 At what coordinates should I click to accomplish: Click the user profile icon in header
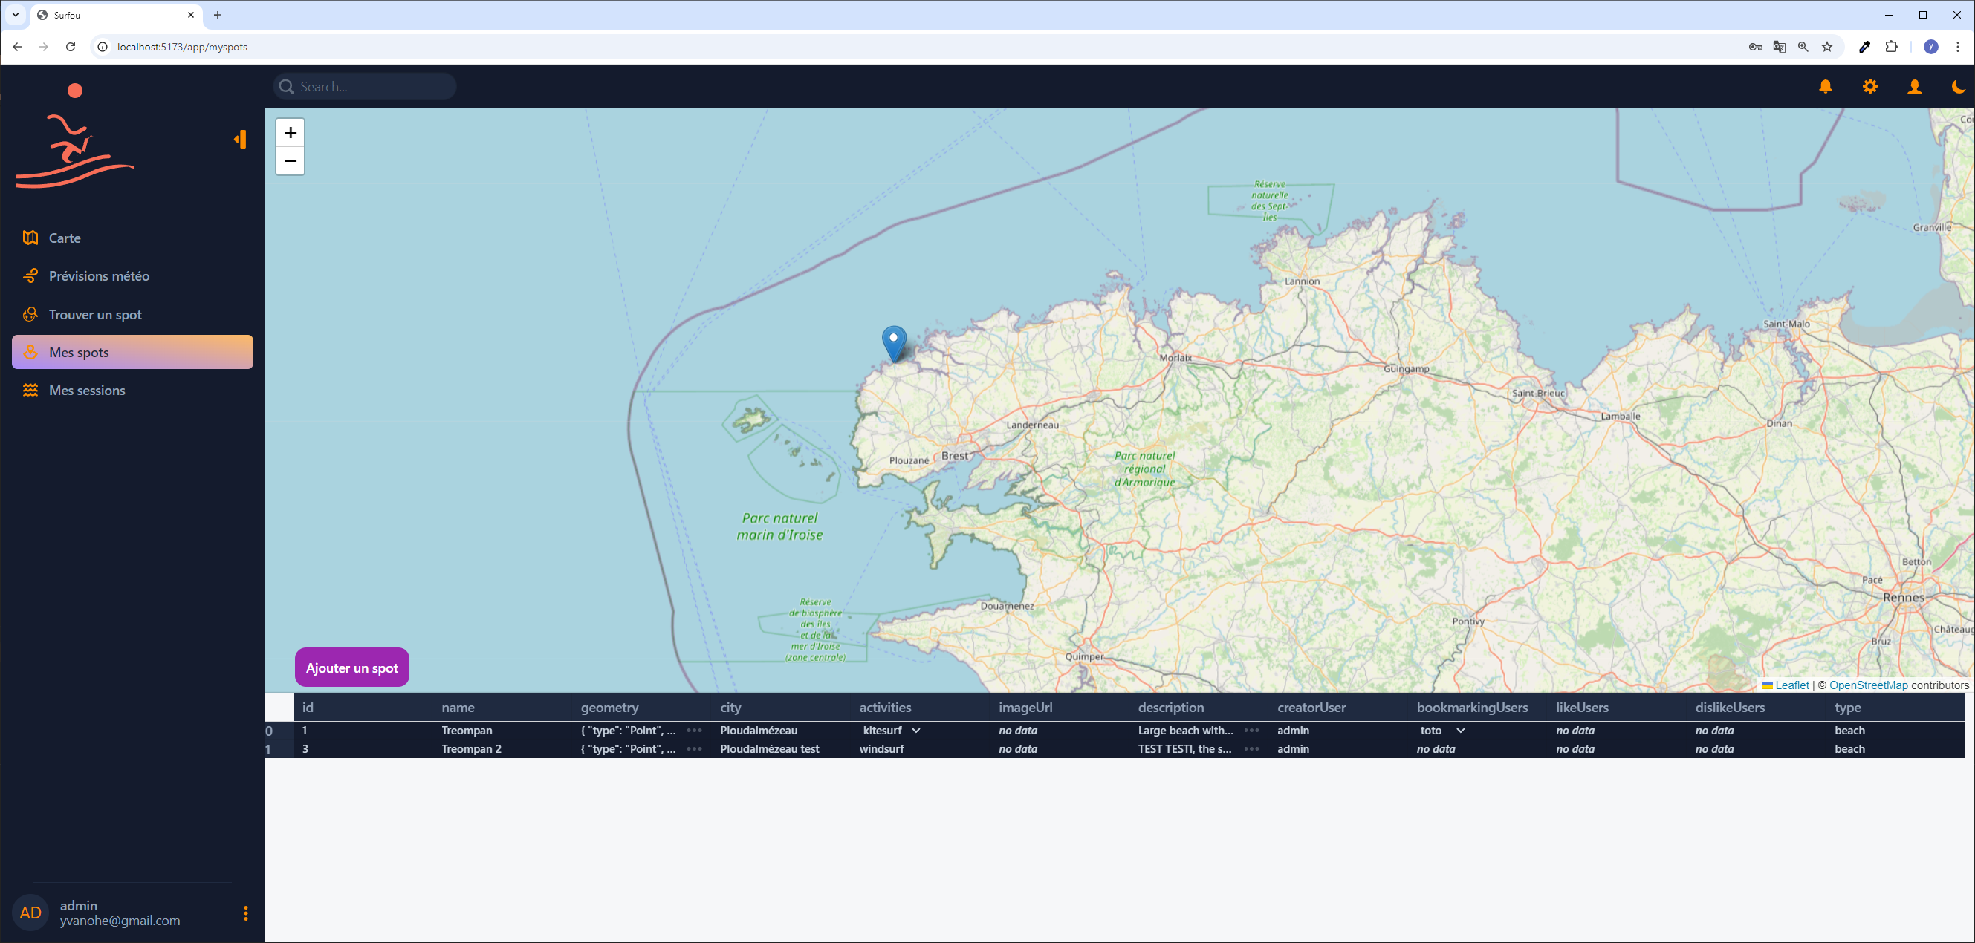point(1914,87)
